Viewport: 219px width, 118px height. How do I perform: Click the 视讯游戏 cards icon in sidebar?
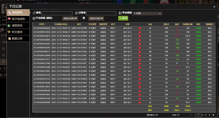tap(9, 13)
